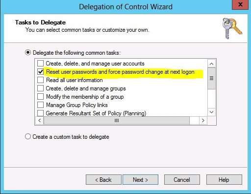This screenshot has width=251, height=194.
Task: Tick Create, delete and manage groups
Action: (40, 88)
